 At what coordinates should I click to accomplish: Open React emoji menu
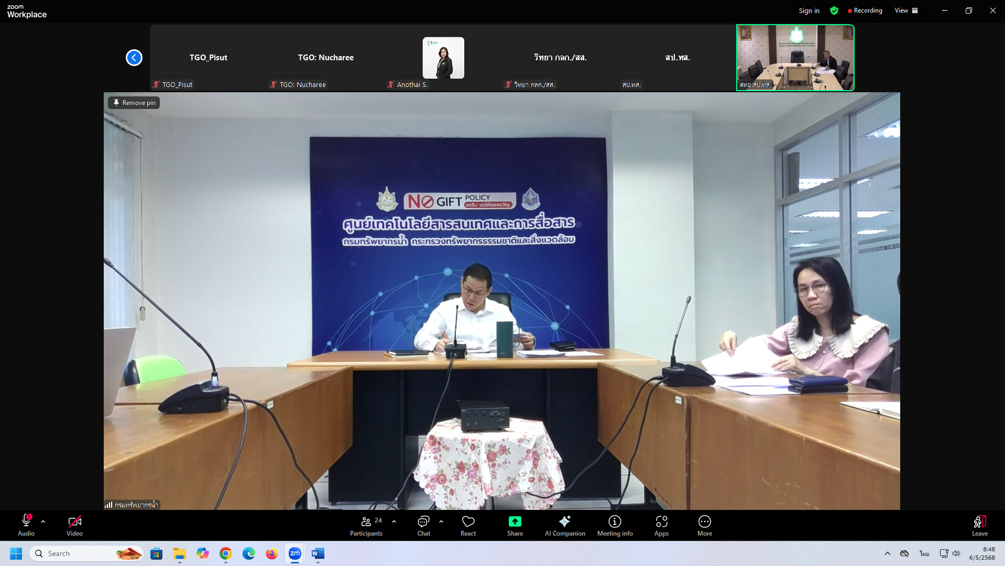coord(468,525)
